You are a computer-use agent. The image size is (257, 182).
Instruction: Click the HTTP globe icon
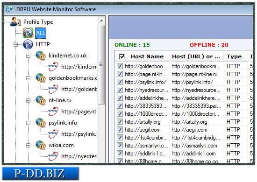(28, 44)
